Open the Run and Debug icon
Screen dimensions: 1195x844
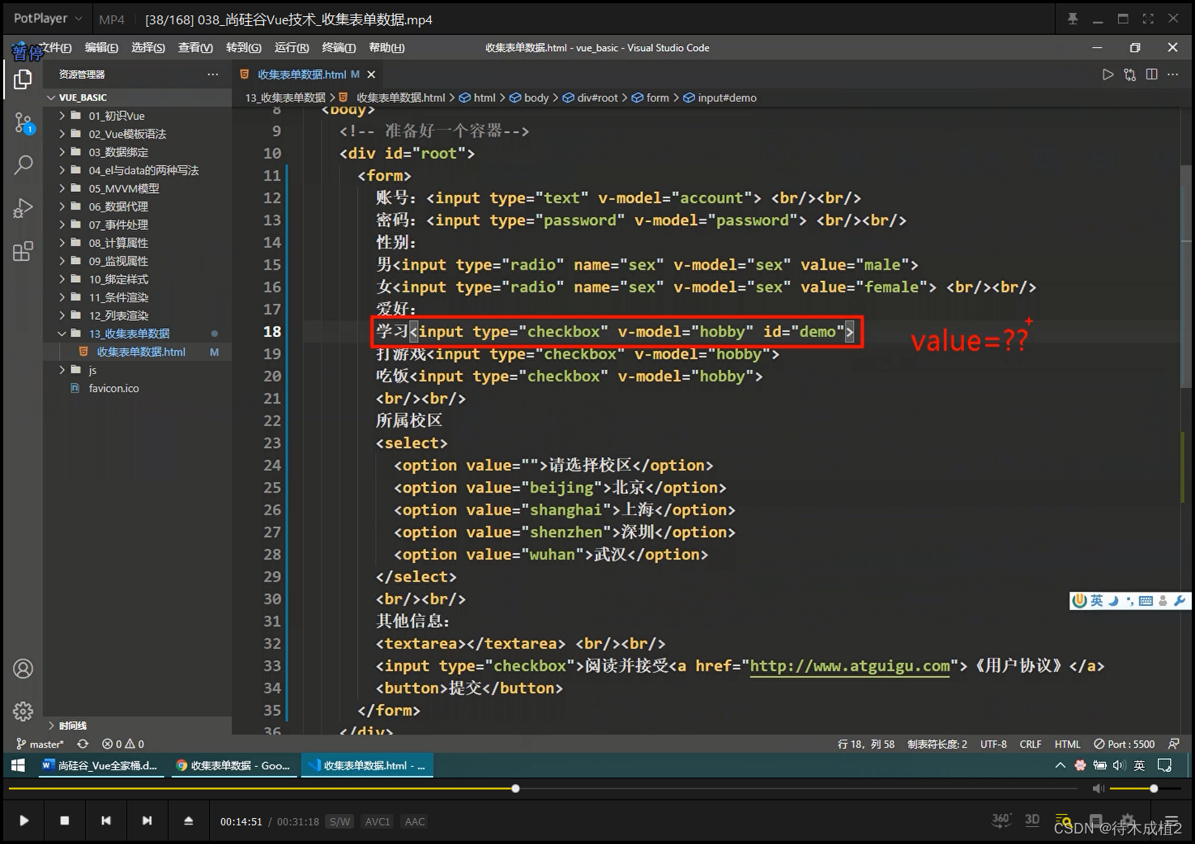[23, 208]
